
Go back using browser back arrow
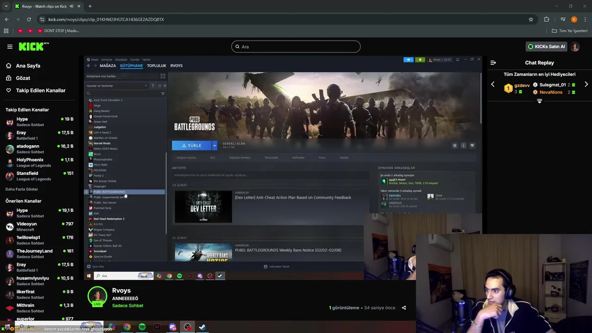(6, 19)
